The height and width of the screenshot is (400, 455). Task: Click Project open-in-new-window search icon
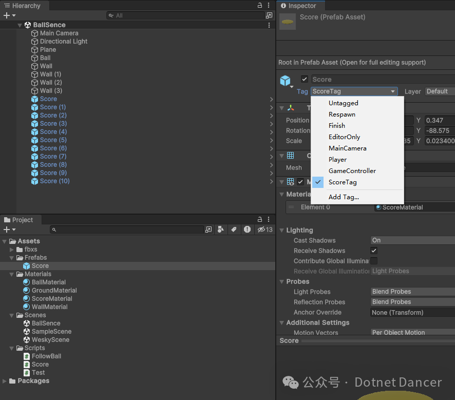point(208,230)
